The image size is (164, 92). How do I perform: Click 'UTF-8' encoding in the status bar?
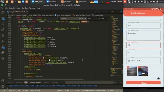pos(67,91)
